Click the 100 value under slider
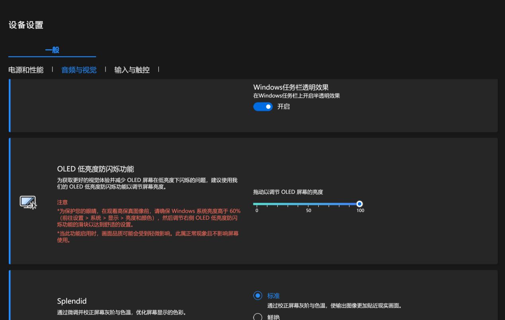505x320 pixels. pos(360,211)
